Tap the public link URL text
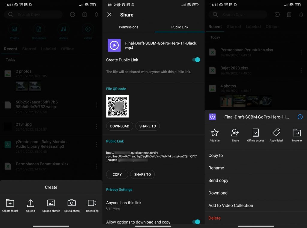The image size is (307, 228). coord(151,156)
